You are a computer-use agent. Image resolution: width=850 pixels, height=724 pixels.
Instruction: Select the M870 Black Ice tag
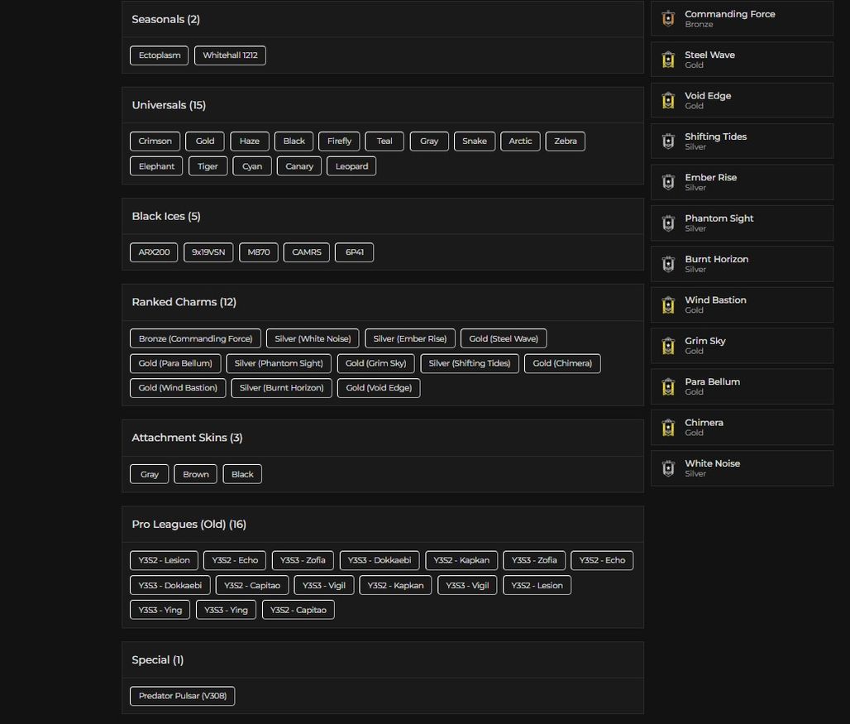(x=259, y=252)
